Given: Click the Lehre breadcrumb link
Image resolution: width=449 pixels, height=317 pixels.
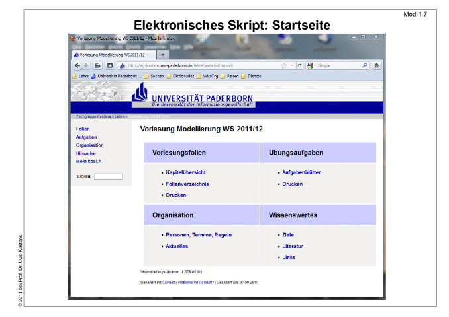Looking at the screenshot, I should (119, 116).
